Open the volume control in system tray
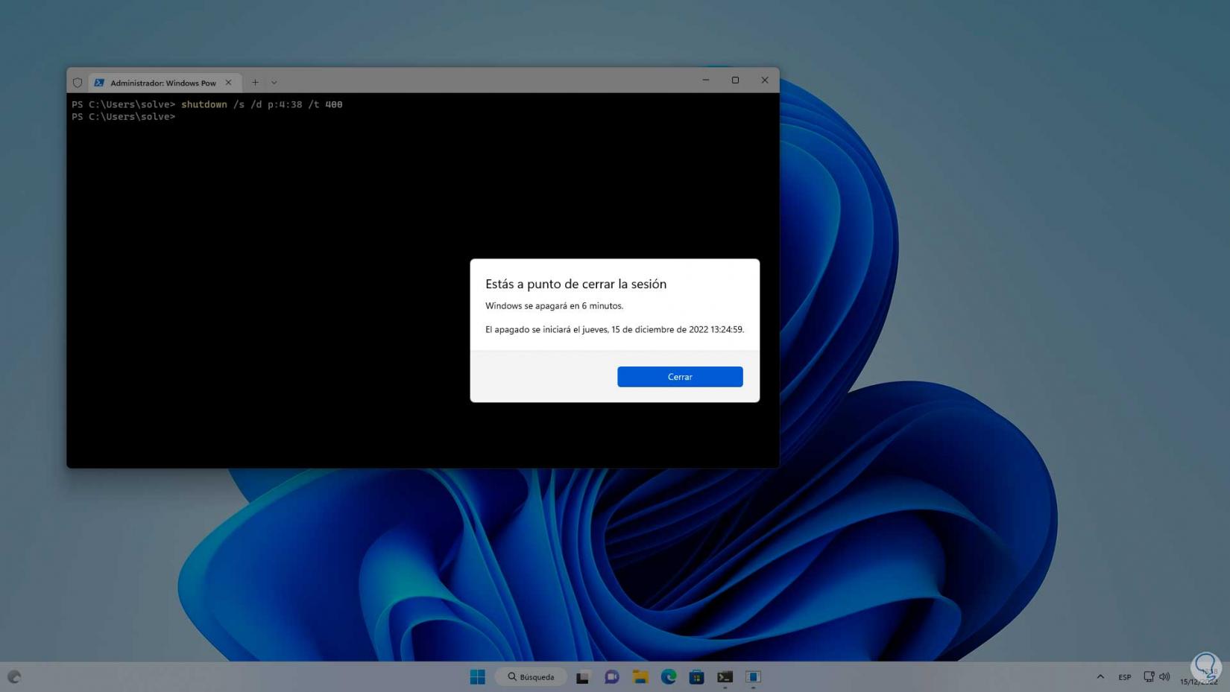 point(1164,676)
